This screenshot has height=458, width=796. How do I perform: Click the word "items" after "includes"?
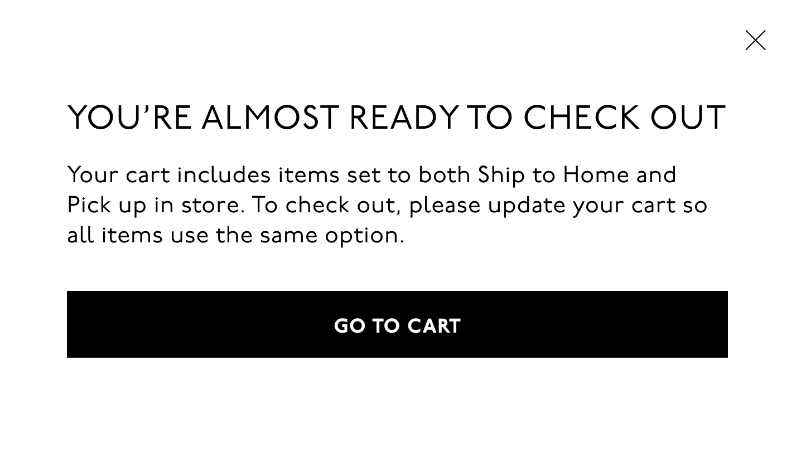308,176
